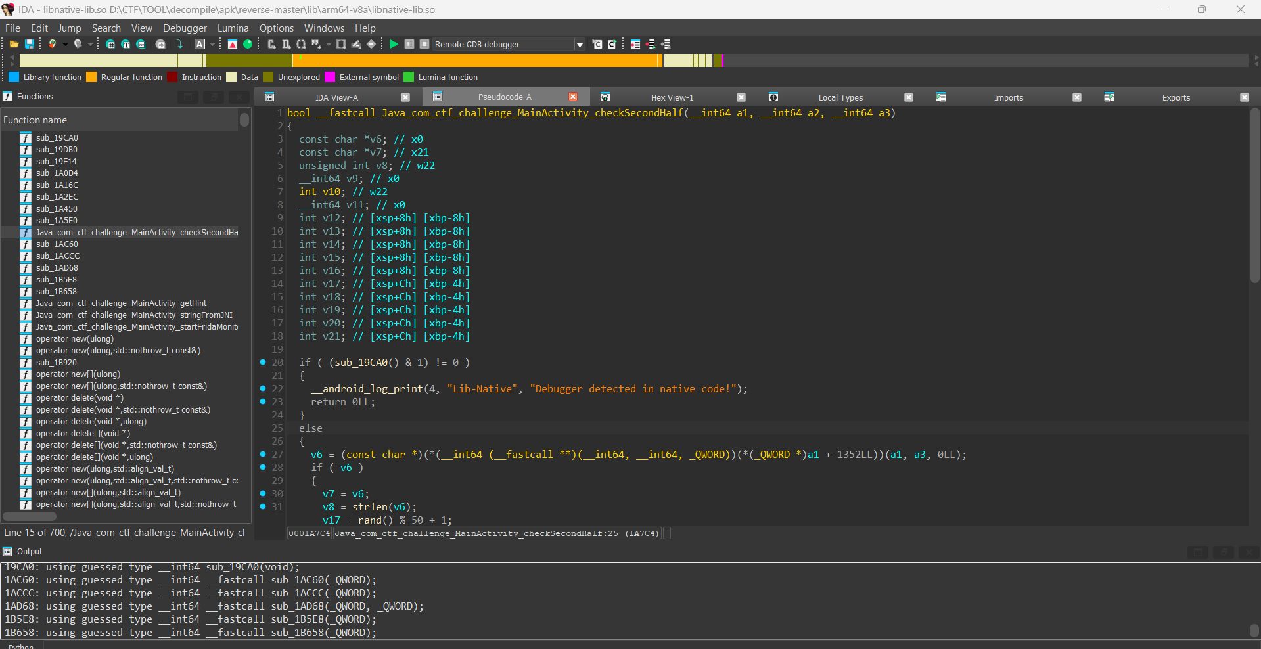This screenshot has height=649, width=1261.
Task: Select Java_com_ctf_challenge_MainActivity_getHint function
Action: (x=121, y=303)
